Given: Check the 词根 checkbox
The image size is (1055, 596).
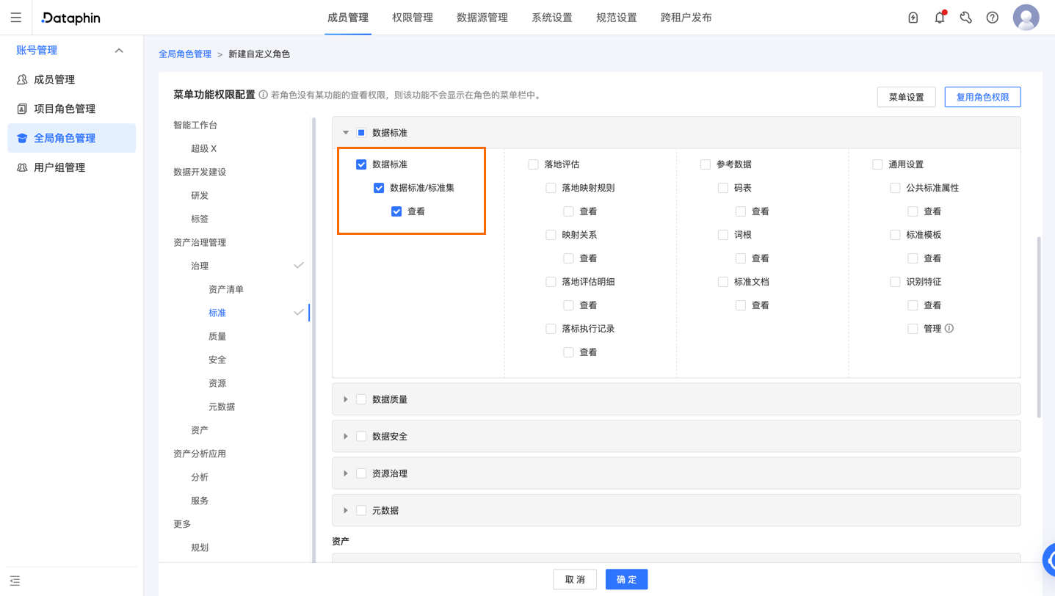Looking at the screenshot, I should 723,235.
